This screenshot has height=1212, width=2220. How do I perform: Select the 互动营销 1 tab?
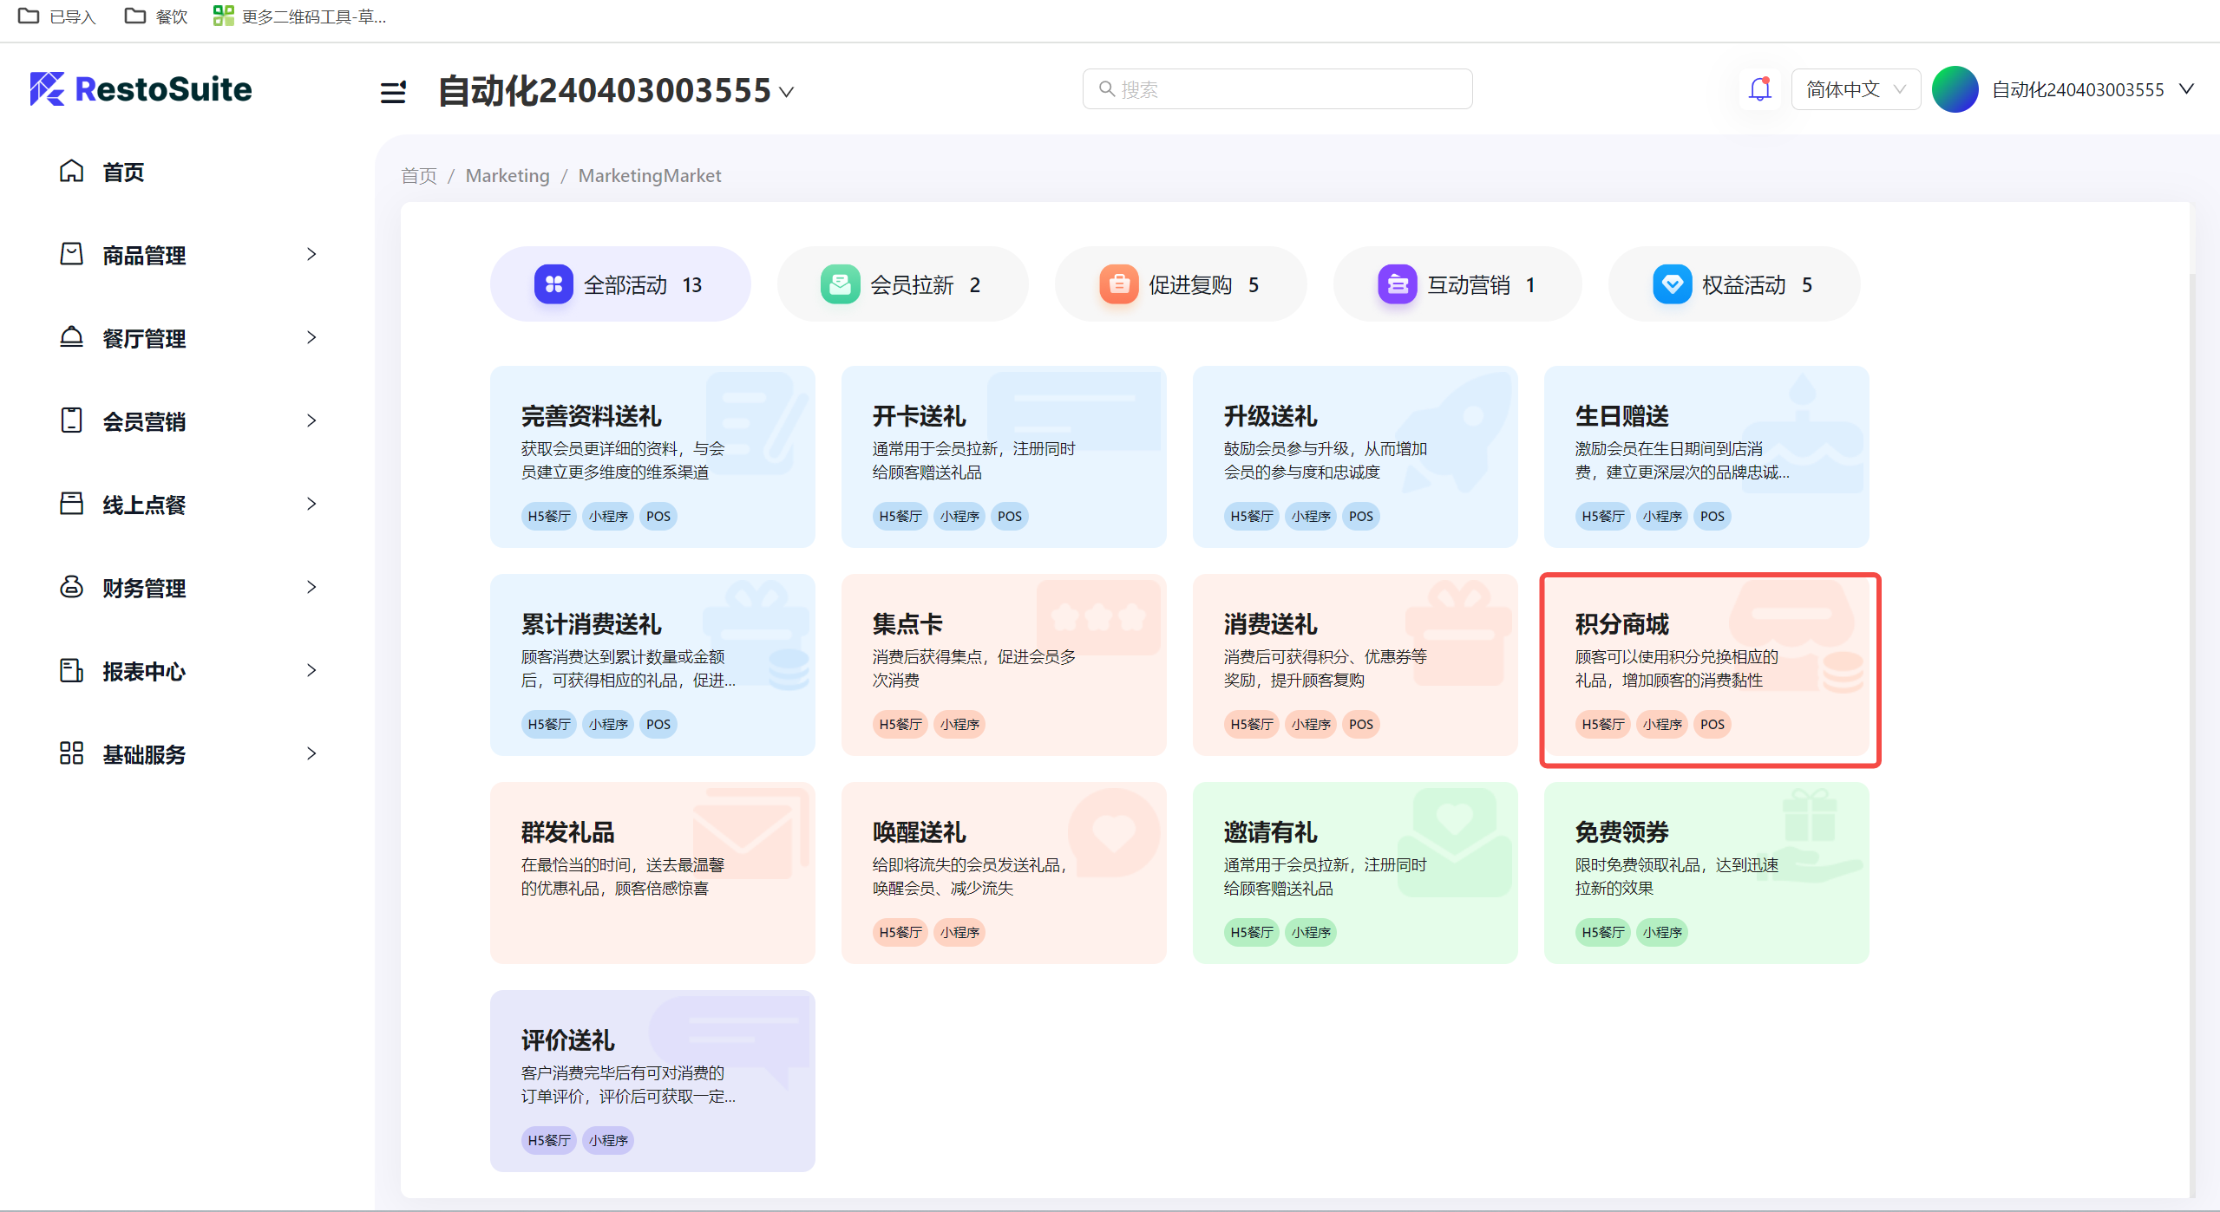1457,284
